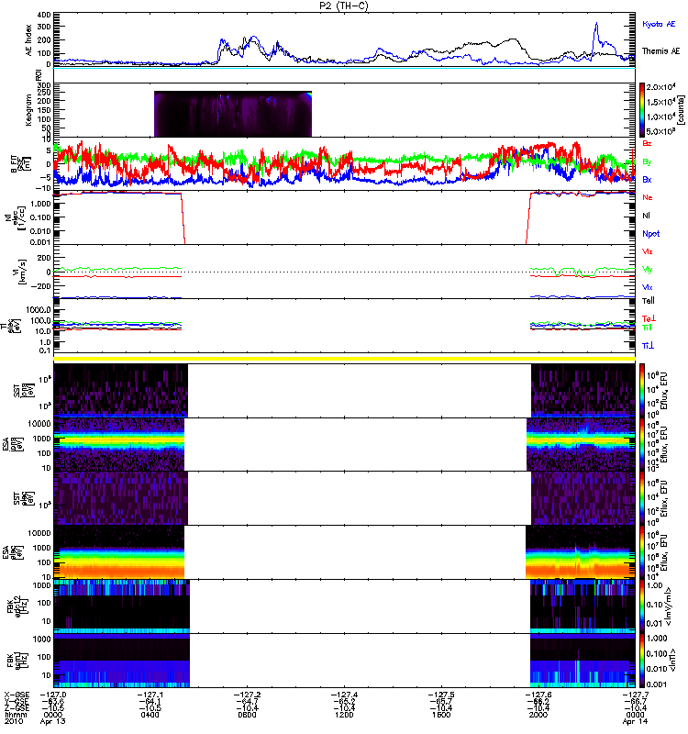Click the -127.6 X-GSE position value
This screenshot has width=688, height=734.
pos(538,695)
